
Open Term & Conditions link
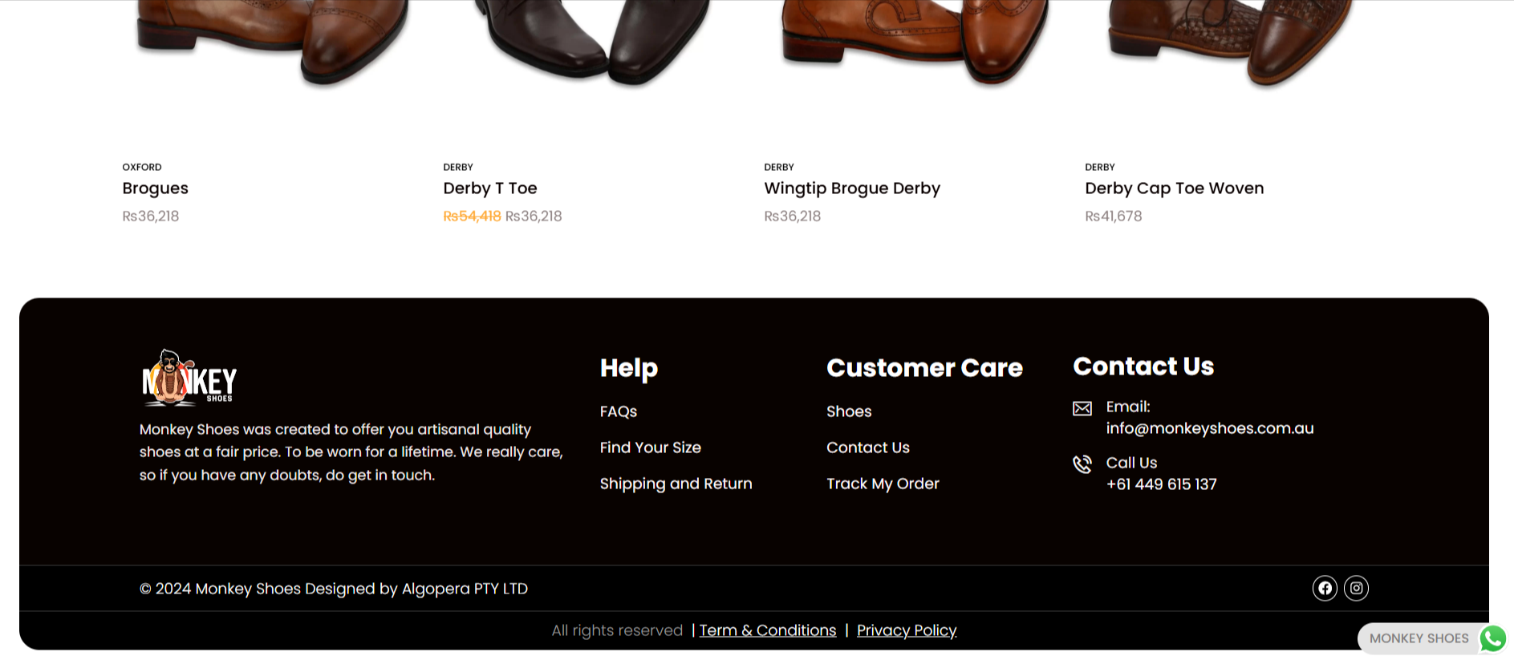768,630
